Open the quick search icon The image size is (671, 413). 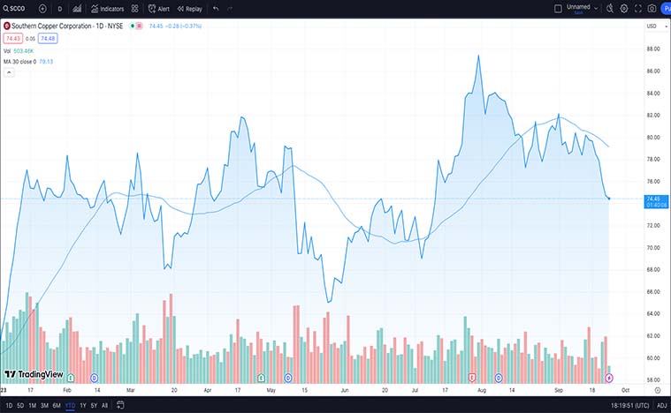click(610, 9)
